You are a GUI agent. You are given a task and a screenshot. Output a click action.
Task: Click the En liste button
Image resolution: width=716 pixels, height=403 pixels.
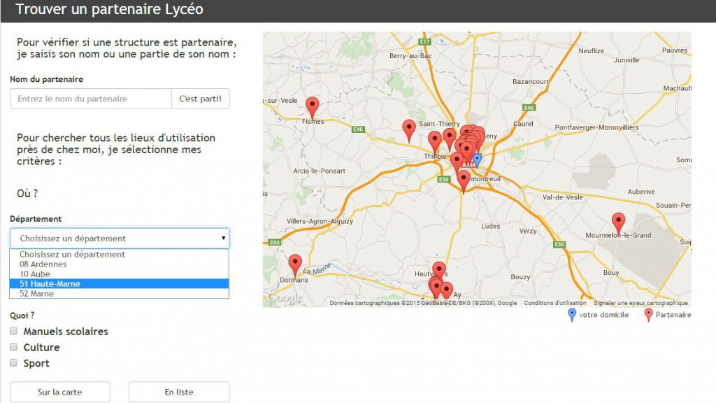[x=179, y=392]
